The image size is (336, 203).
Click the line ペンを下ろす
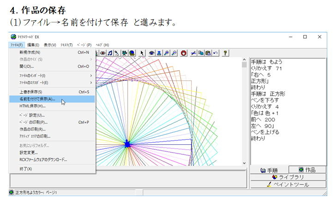(x=265, y=100)
